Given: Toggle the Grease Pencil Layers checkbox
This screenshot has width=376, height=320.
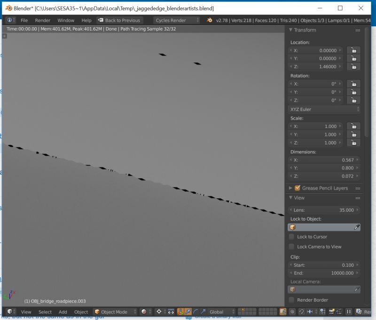Looking at the screenshot, I should [298, 188].
